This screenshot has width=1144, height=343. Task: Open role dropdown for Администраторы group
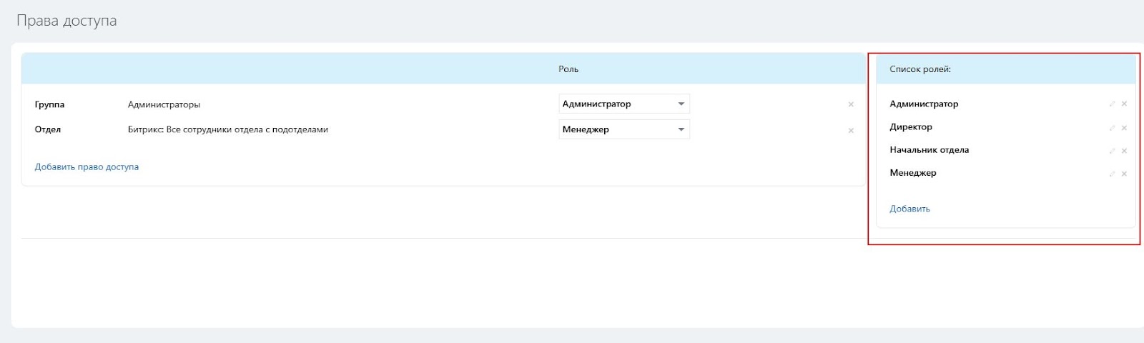[x=623, y=104]
